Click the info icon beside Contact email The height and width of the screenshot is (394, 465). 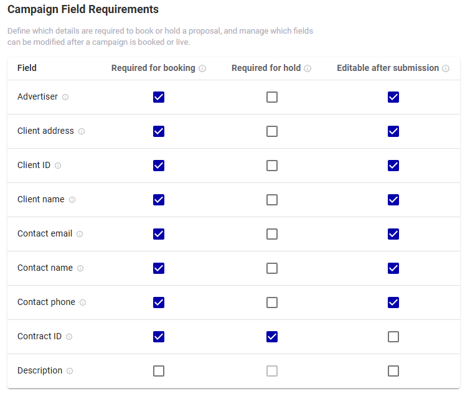[x=80, y=234]
